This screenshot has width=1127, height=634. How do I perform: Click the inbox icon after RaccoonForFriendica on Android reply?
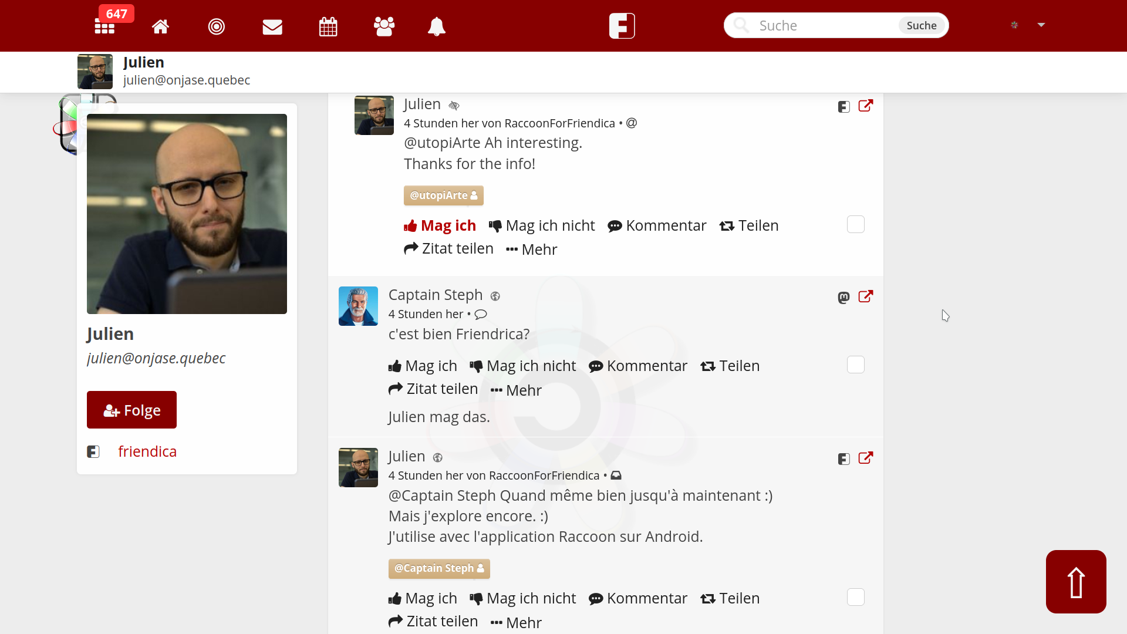616,475
